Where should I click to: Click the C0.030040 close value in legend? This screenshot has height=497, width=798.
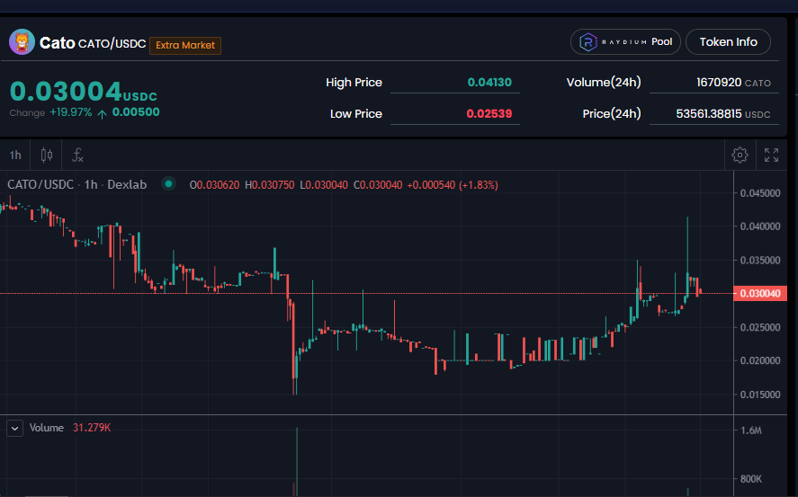pos(378,185)
